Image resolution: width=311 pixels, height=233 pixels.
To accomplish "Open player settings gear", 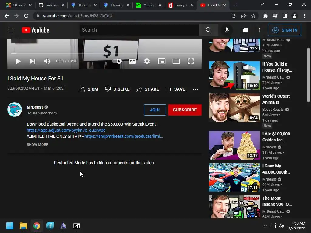I will tap(147, 61).
